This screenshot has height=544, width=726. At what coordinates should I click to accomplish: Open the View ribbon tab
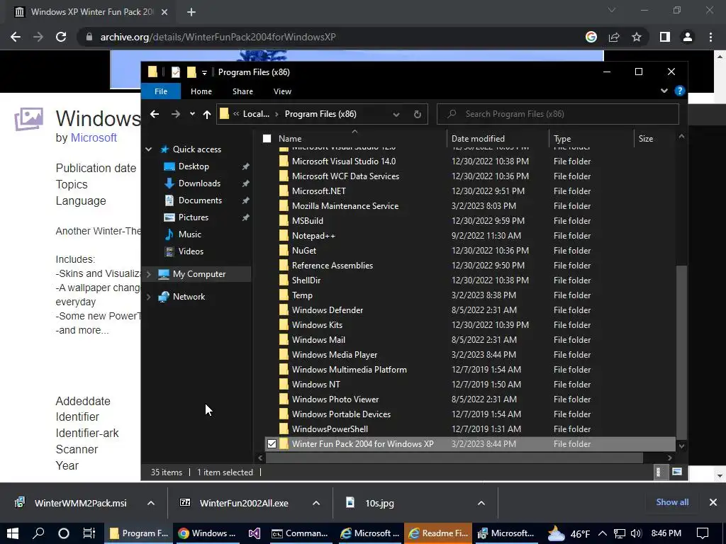(282, 91)
